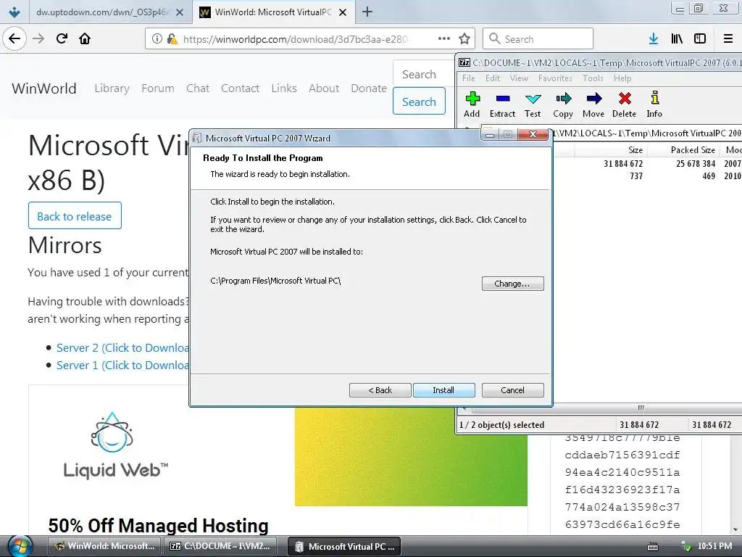
Task: Toggle Firefox sidebar icon
Action: tap(700, 38)
